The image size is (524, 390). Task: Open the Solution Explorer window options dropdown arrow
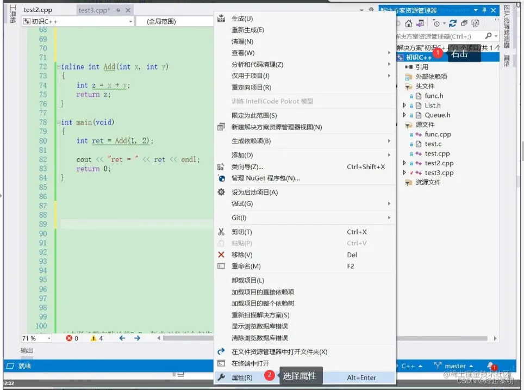tap(476, 10)
